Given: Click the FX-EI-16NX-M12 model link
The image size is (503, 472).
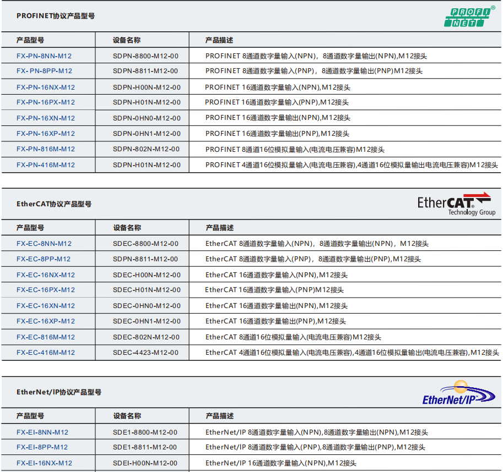Looking at the screenshot, I should [x=44, y=463].
